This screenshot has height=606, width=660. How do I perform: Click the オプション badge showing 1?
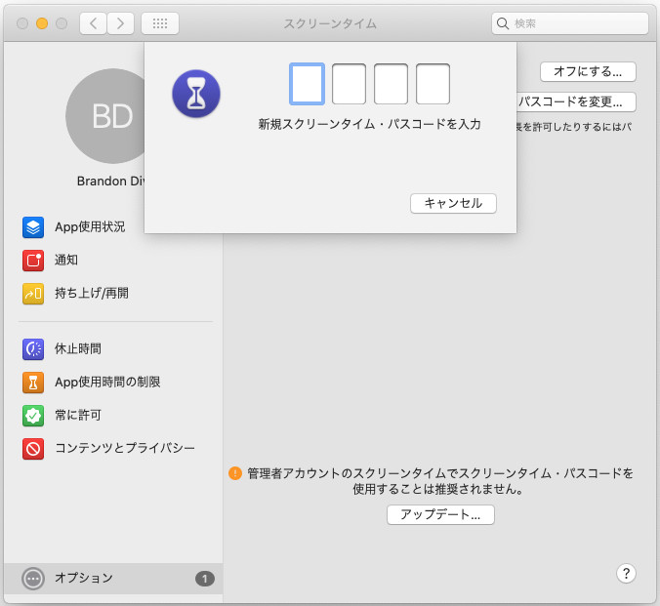click(205, 579)
